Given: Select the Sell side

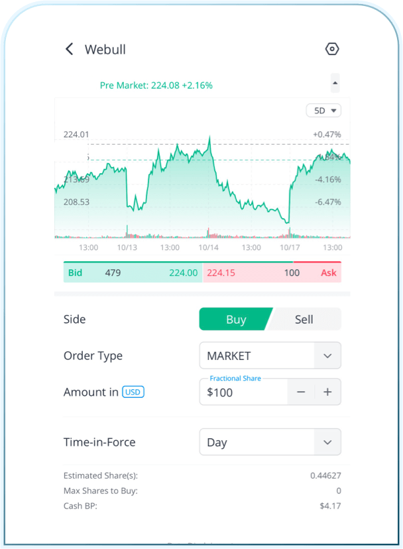Looking at the screenshot, I should (x=304, y=319).
